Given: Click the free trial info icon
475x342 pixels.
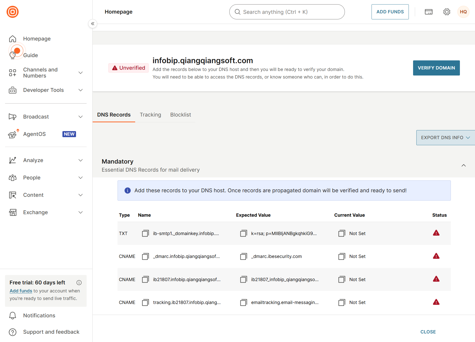Looking at the screenshot, I should click(x=79, y=283).
